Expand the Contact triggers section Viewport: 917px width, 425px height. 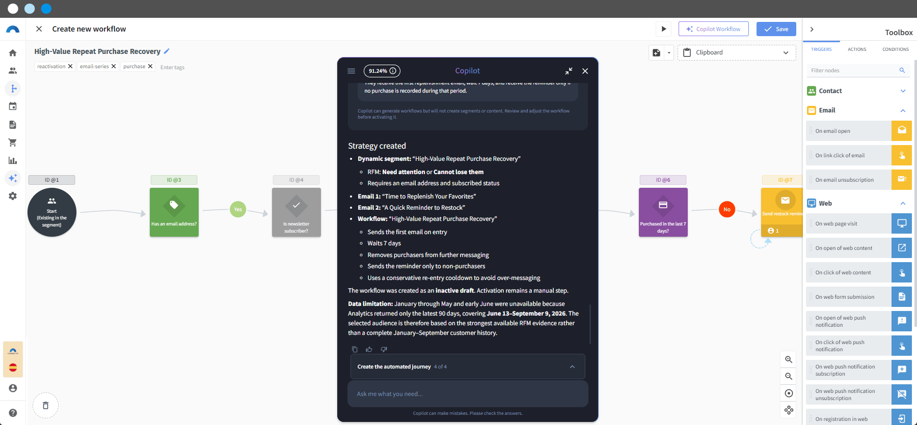(903, 91)
